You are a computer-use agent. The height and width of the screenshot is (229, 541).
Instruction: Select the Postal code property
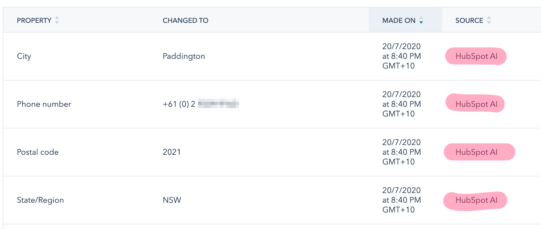pos(38,152)
